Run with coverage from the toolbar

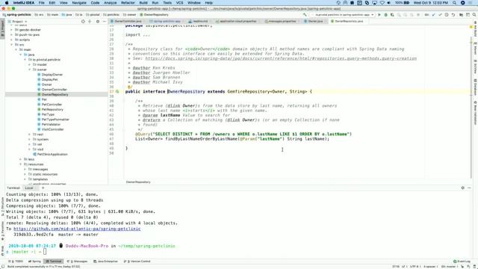click(392, 15)
